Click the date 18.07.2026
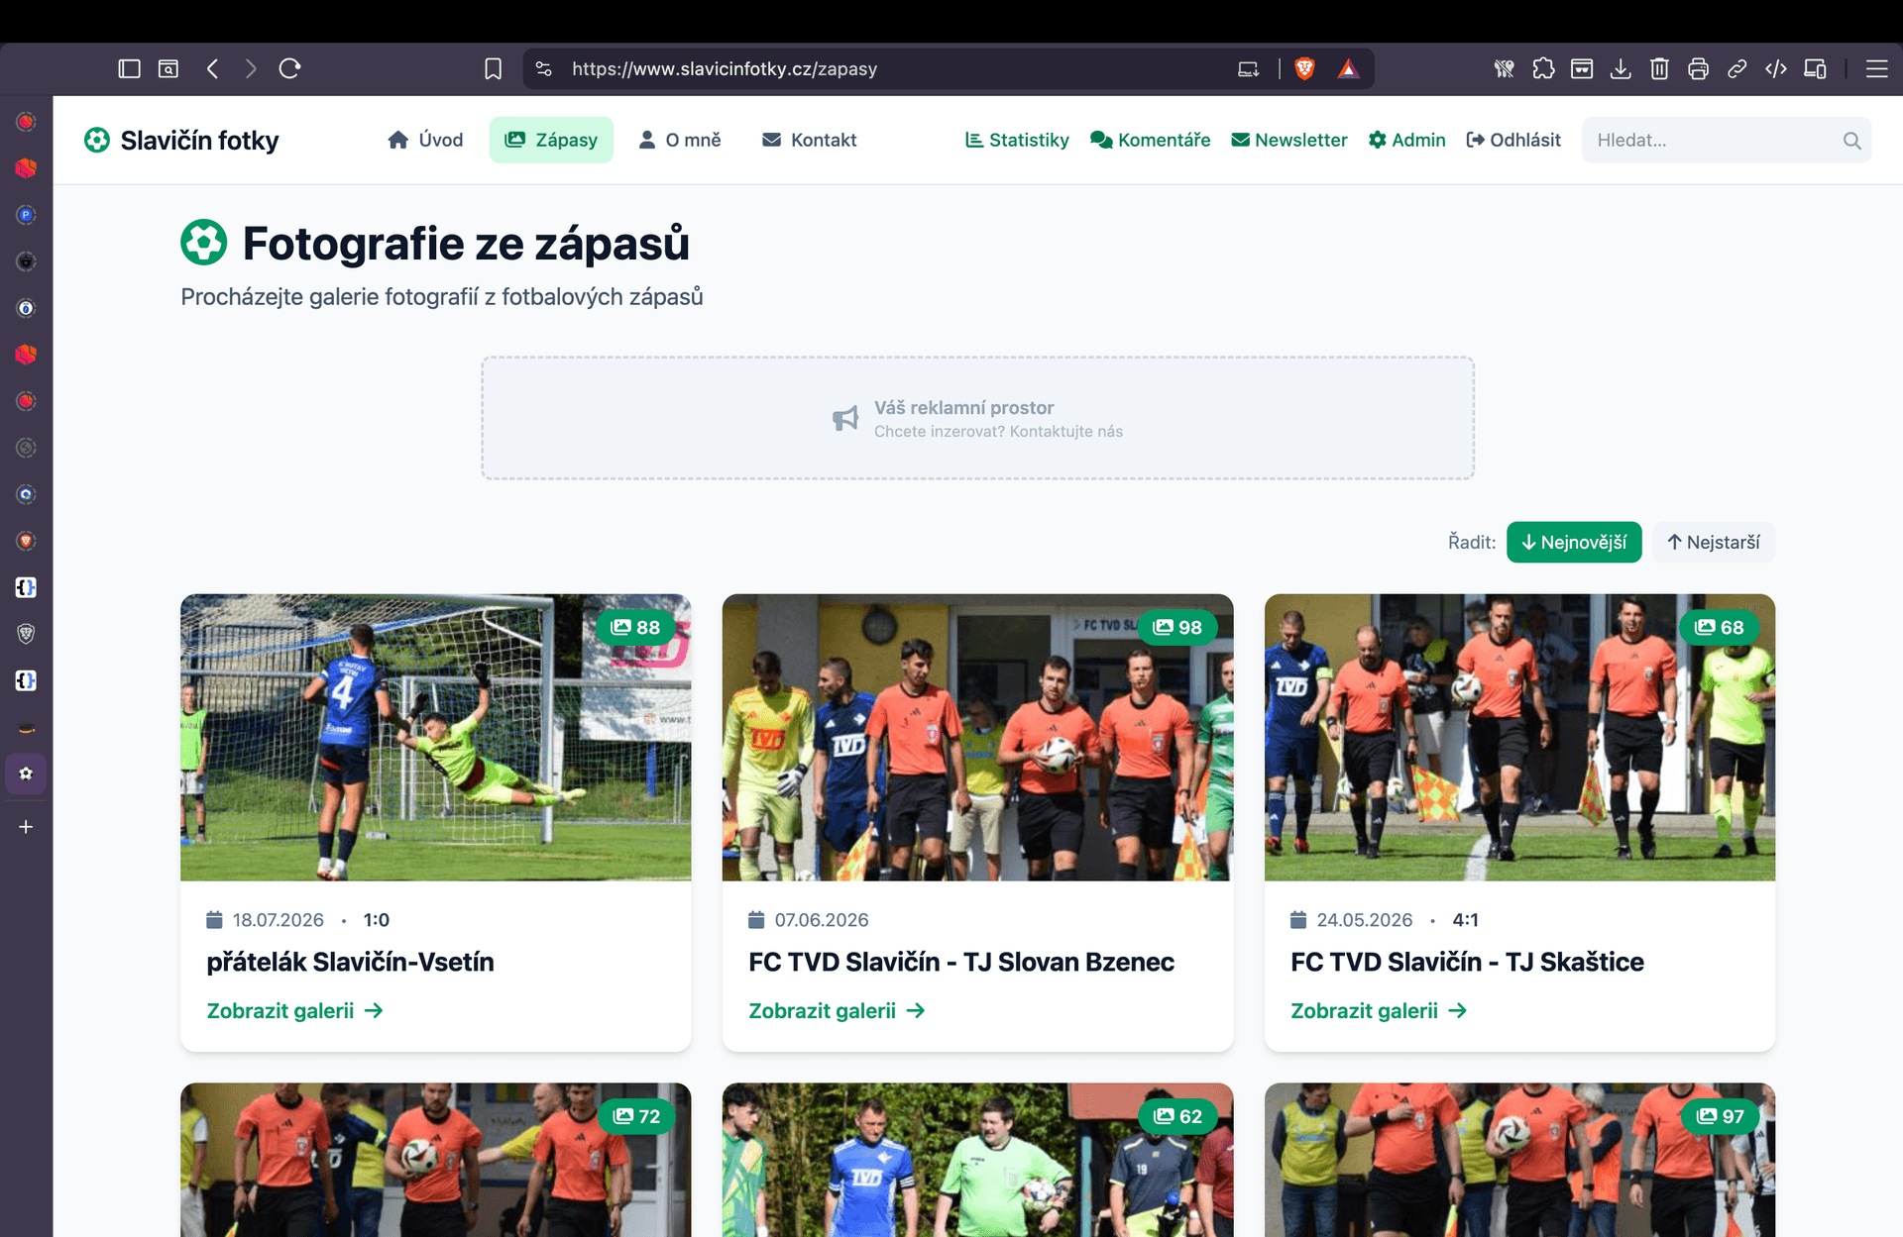The width and height of the screenshot is (1903, 1237). tap(278, 920)
